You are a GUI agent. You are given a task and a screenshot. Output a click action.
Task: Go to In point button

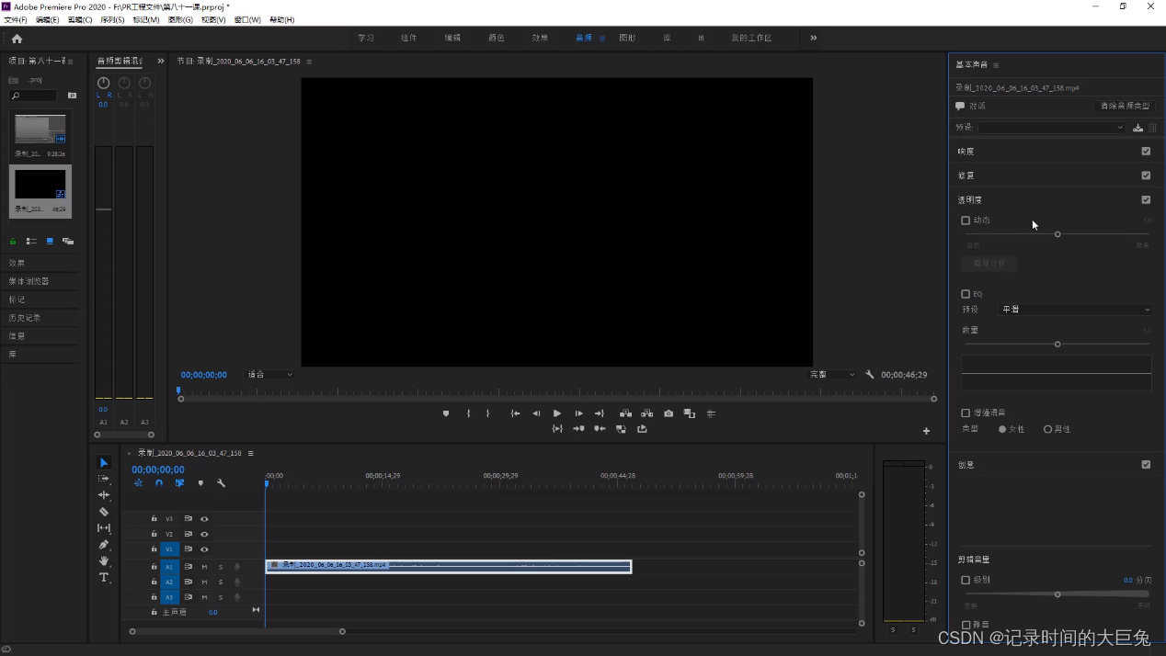click(x=516, y=413)
